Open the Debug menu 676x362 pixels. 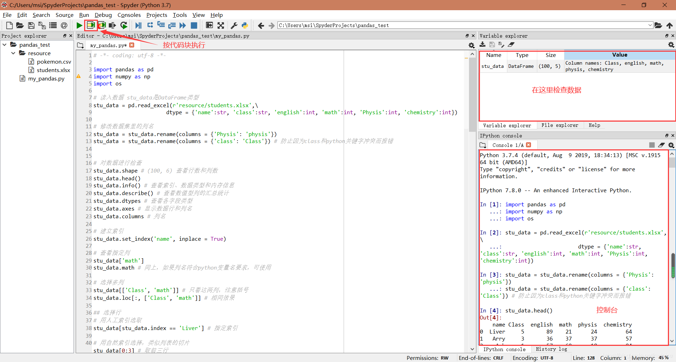pyautogui.click(x=103, y=15)
